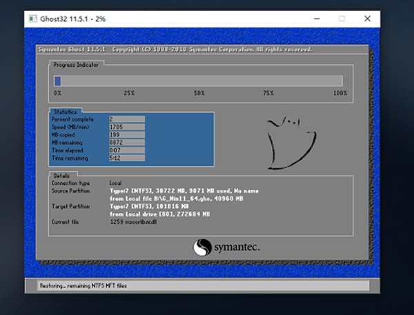
Task: Click the 100% label on progress indicator
Action: pyautogui.click(x=339, y=93)
